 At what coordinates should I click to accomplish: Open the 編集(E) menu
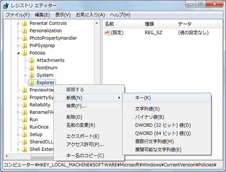point(42,15)
